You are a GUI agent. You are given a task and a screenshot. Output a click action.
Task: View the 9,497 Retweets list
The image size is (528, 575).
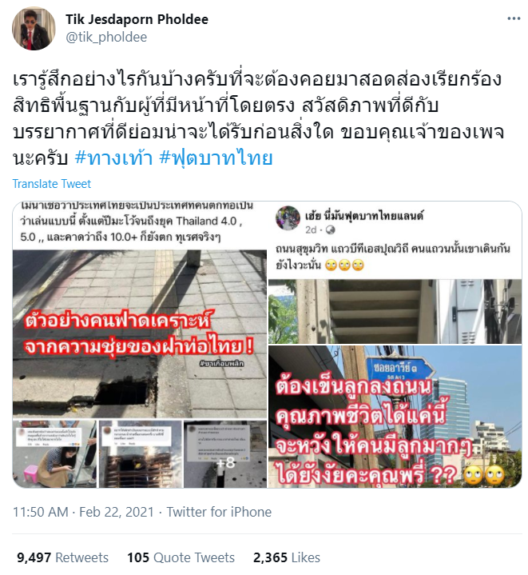click(62, 557)
